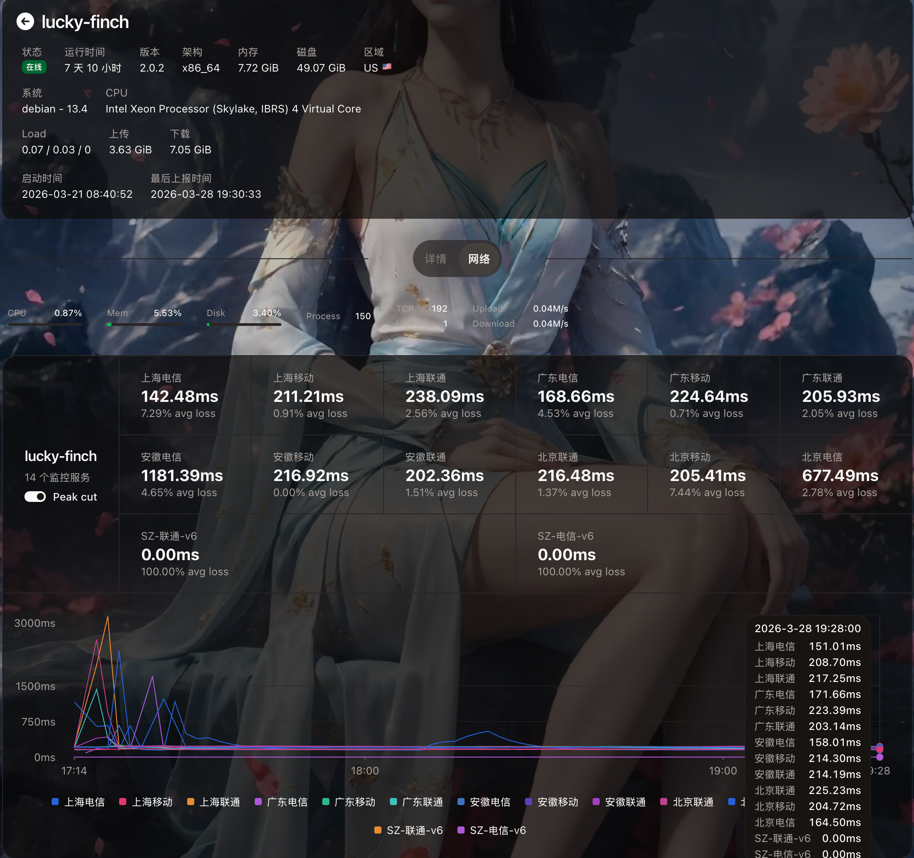This screenshot has width=914, height=858.
Task: Toggle 上海电信 legend series blue marker
Action: click(x=55, y=802)
